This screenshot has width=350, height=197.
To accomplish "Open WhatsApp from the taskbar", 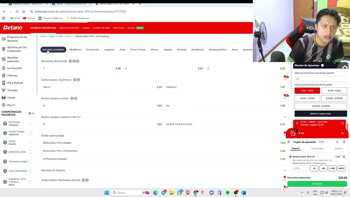I will [x=180, y=193].
